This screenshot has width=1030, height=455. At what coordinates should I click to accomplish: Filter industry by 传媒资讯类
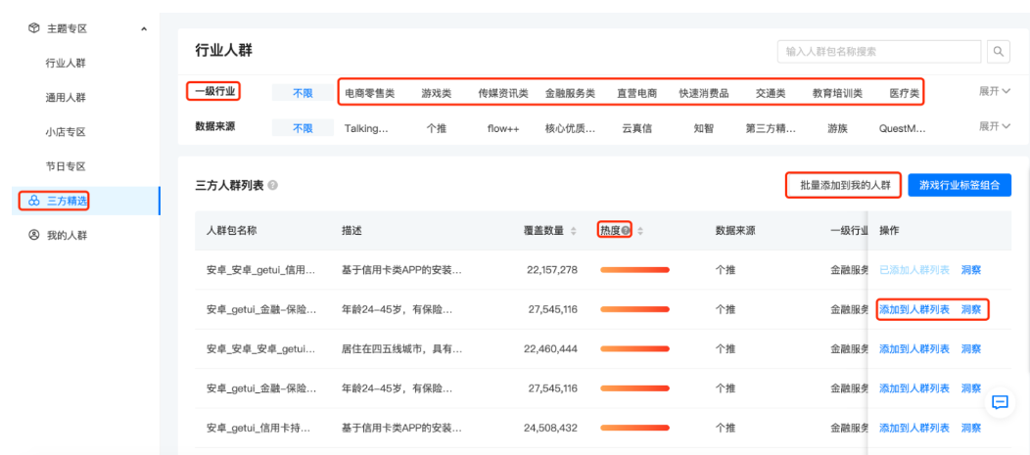click(503, 93)
